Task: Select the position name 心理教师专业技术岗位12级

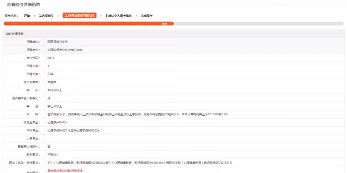Action: coord(65,50)
